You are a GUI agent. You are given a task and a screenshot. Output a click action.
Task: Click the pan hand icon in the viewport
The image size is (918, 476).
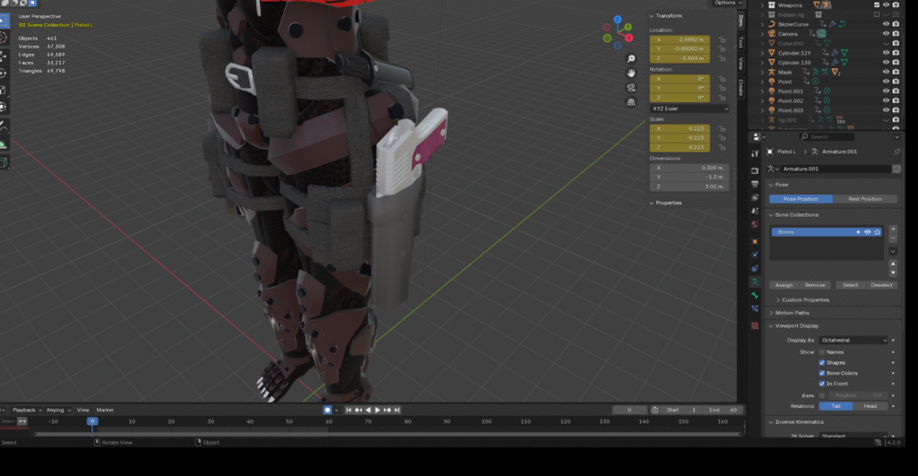coord(631,72)
